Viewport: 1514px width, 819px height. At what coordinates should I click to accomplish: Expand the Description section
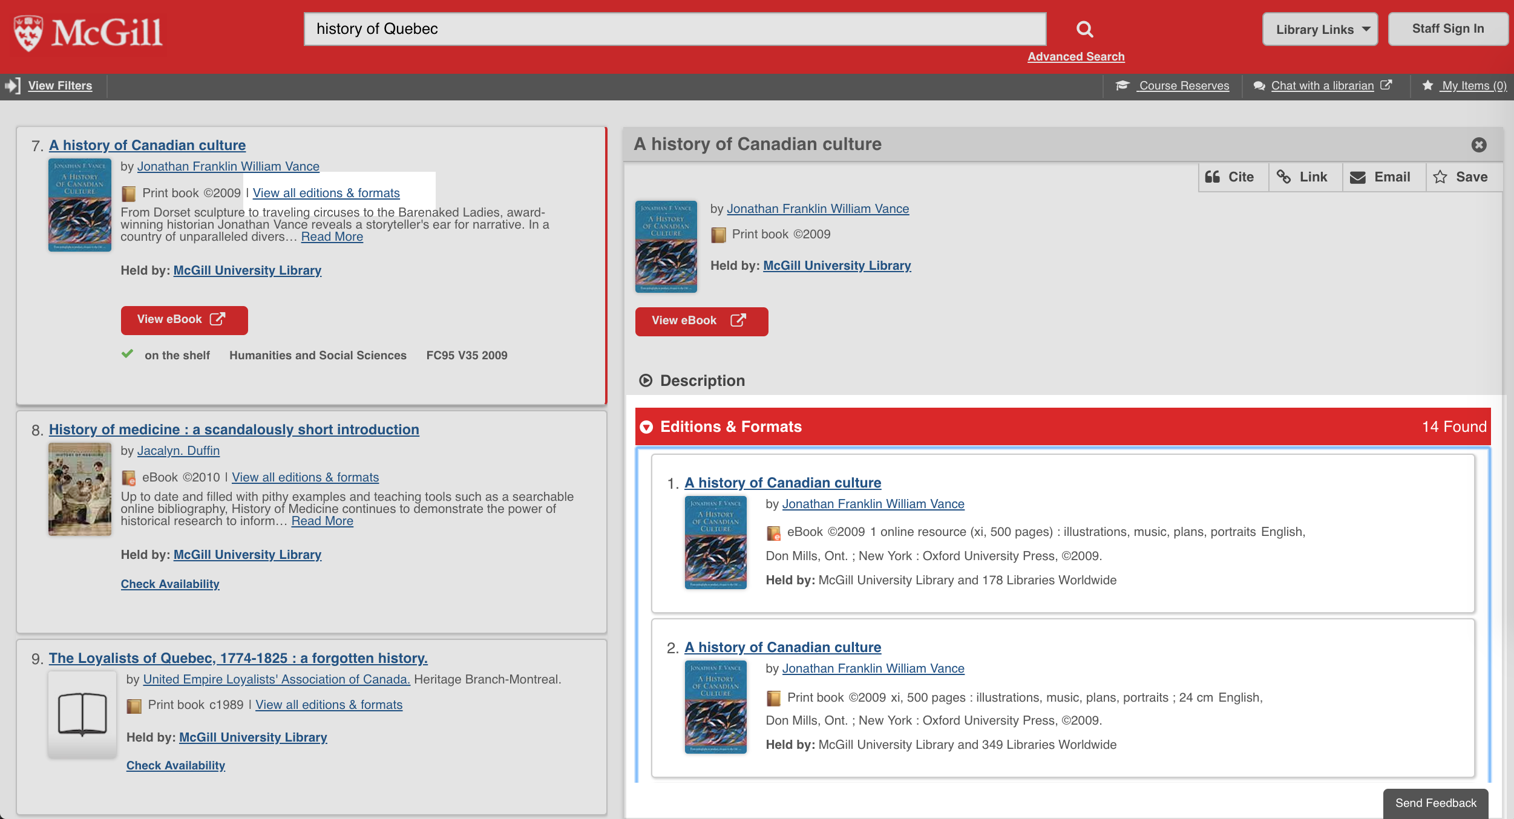pyautogui.click(x=692, y=380)
